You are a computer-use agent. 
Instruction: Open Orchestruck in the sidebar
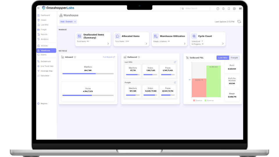point(46,61)
